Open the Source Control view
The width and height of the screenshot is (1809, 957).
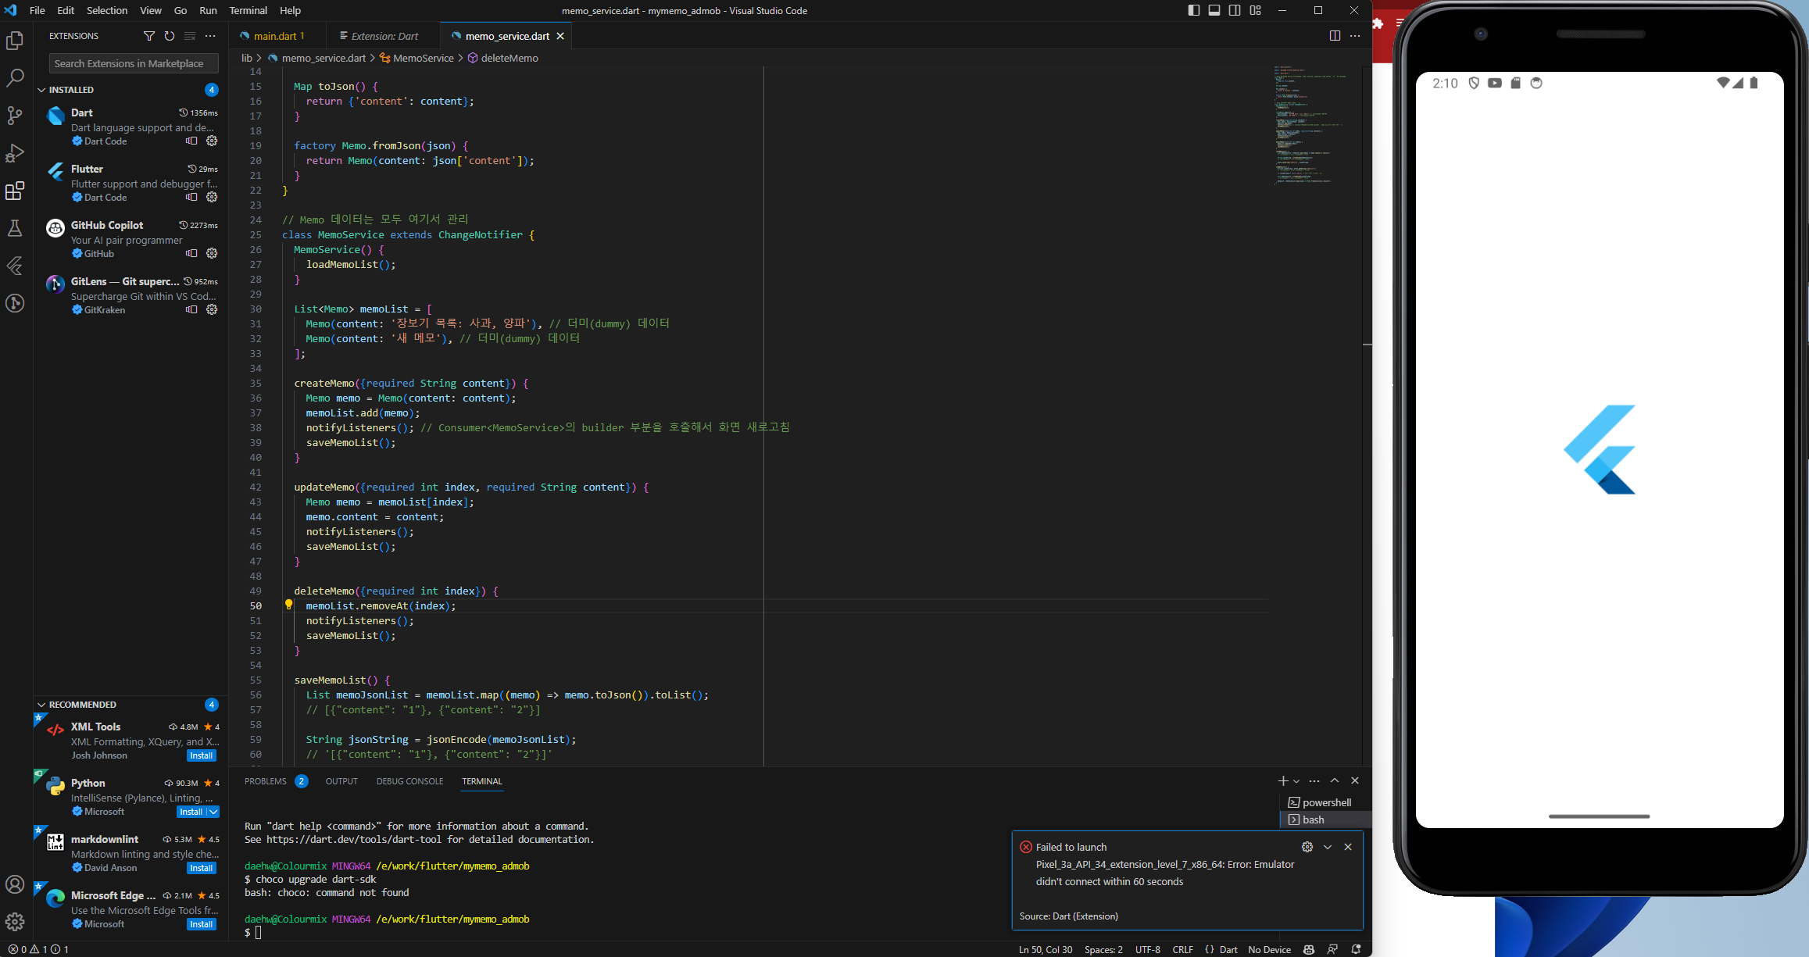pos(15,116)
